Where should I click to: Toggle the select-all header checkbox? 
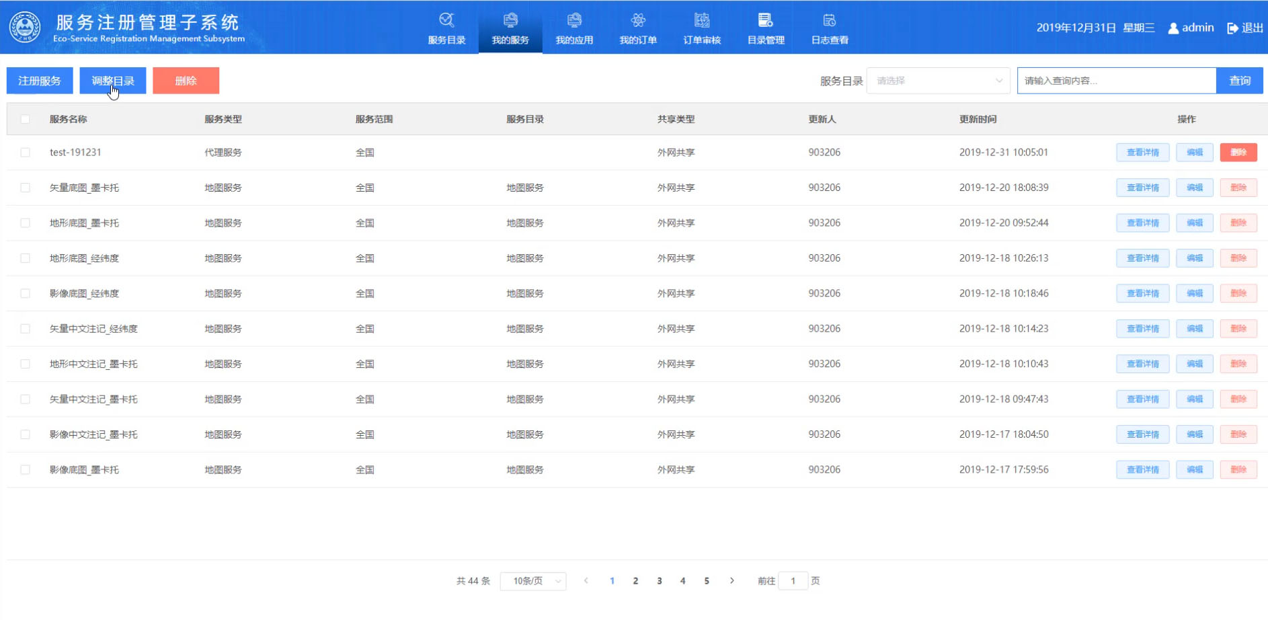25,119
